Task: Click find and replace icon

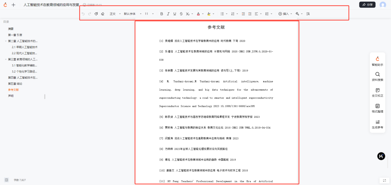Action: [308, 14]
